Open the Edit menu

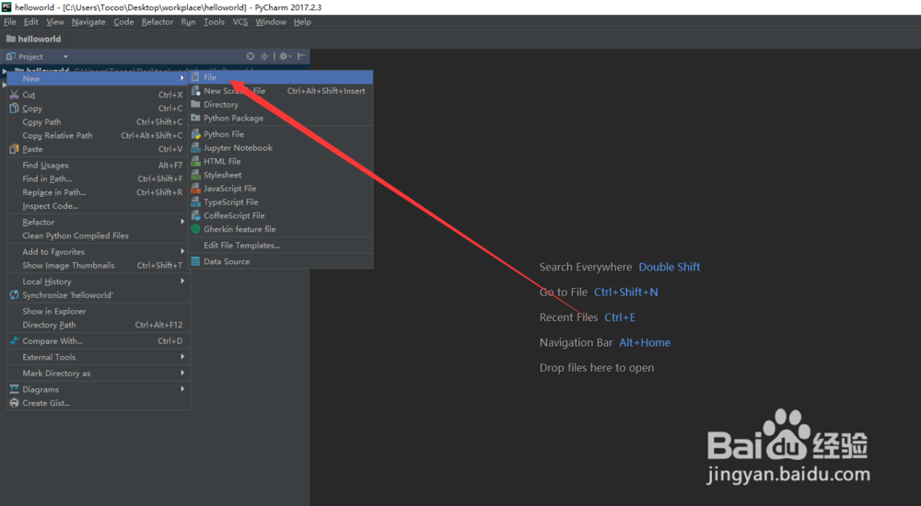pos(30,22)
